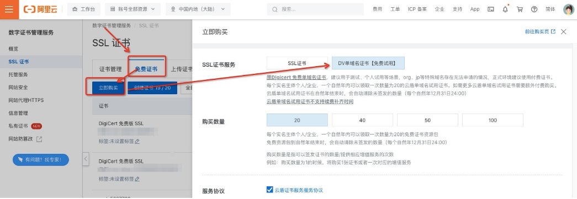Click external link icon next to 网站防篡改

click(39, 139)
